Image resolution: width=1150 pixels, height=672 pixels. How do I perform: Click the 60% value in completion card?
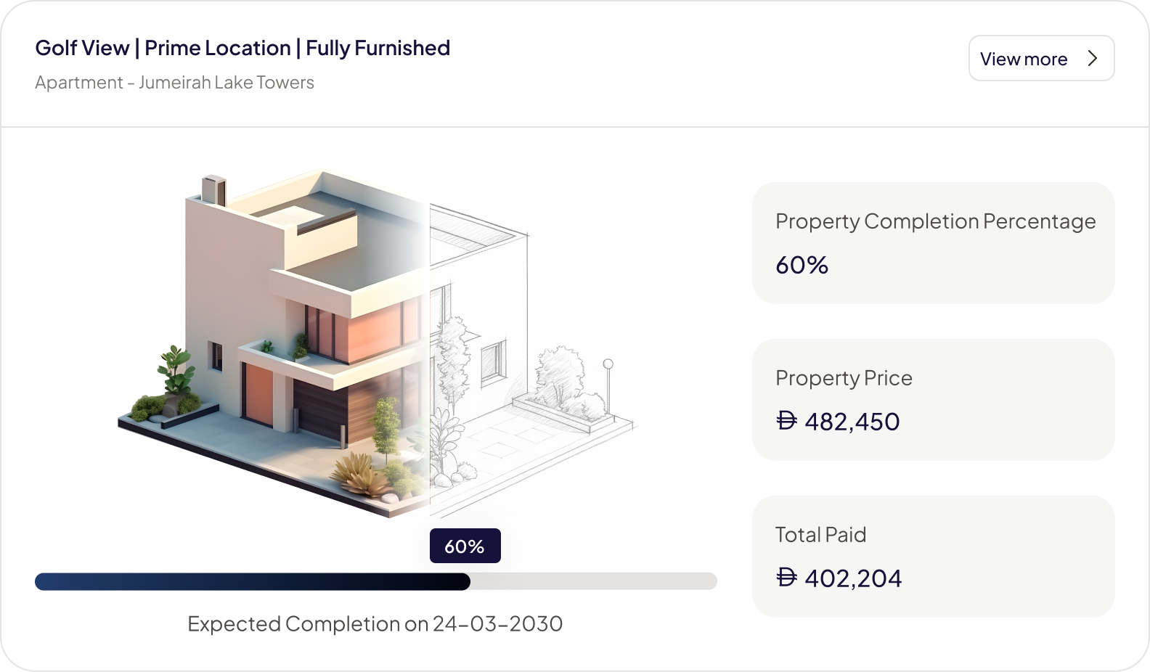coord(802,265)
